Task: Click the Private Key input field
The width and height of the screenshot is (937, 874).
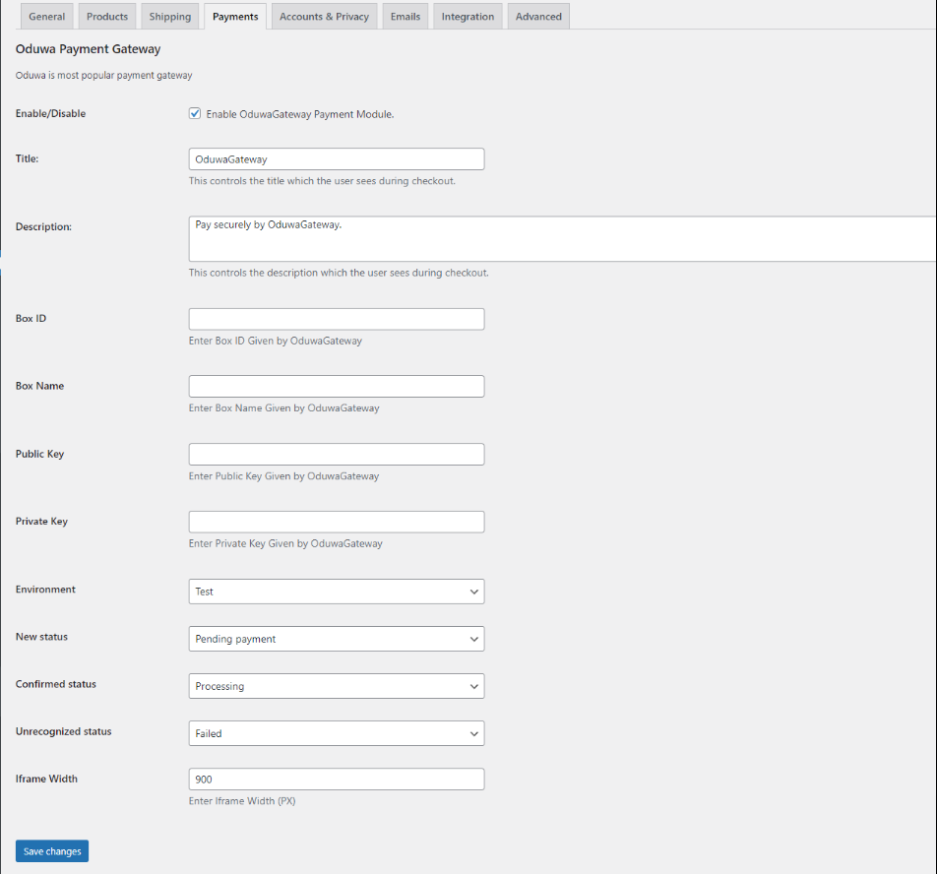Action: pyautogui.click(x=337, y=522)
